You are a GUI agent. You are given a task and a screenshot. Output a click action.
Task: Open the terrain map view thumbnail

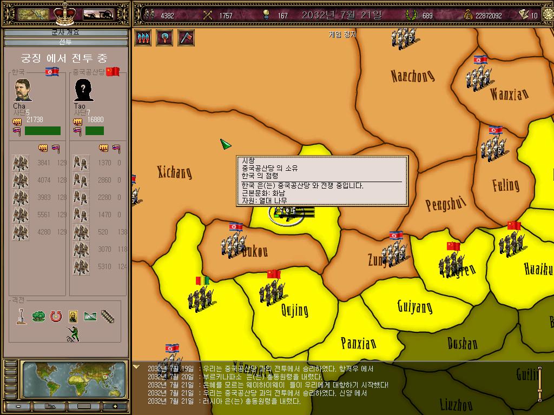pyautogui.click(x=33, y=14)
